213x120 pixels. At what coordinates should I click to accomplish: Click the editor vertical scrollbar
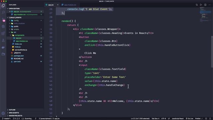click(212, 52)
